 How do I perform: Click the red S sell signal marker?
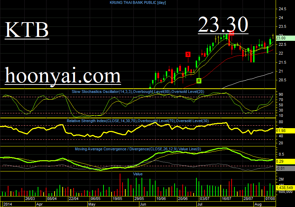click(188, 54)
